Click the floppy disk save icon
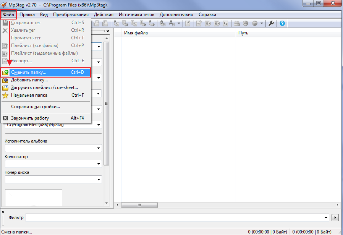343x235 pixels. tap(5, 23)
